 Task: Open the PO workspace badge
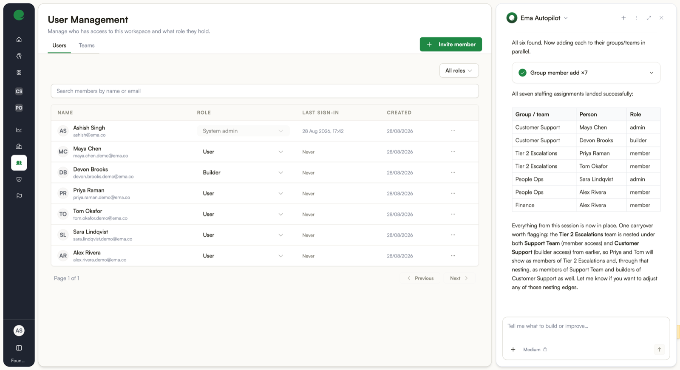(19, 108)
